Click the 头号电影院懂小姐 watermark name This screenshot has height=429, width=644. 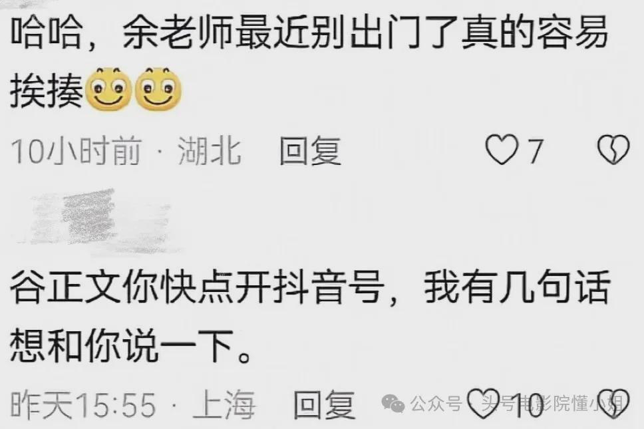[552, 404]
